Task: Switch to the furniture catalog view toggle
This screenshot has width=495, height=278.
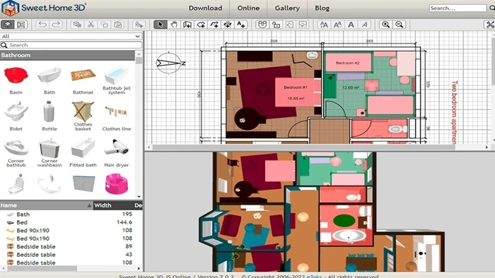Action: coord(8,25)
